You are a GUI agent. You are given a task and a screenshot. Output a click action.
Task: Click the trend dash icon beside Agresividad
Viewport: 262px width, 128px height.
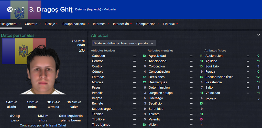[x=191, y=56]
